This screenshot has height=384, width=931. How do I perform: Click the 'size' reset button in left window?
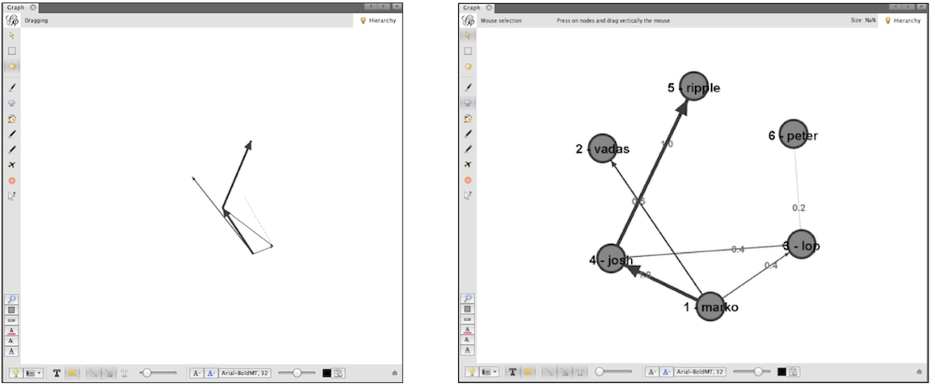(x=12, y=320)
